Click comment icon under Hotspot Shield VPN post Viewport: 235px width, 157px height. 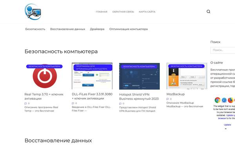click(120, 104)
